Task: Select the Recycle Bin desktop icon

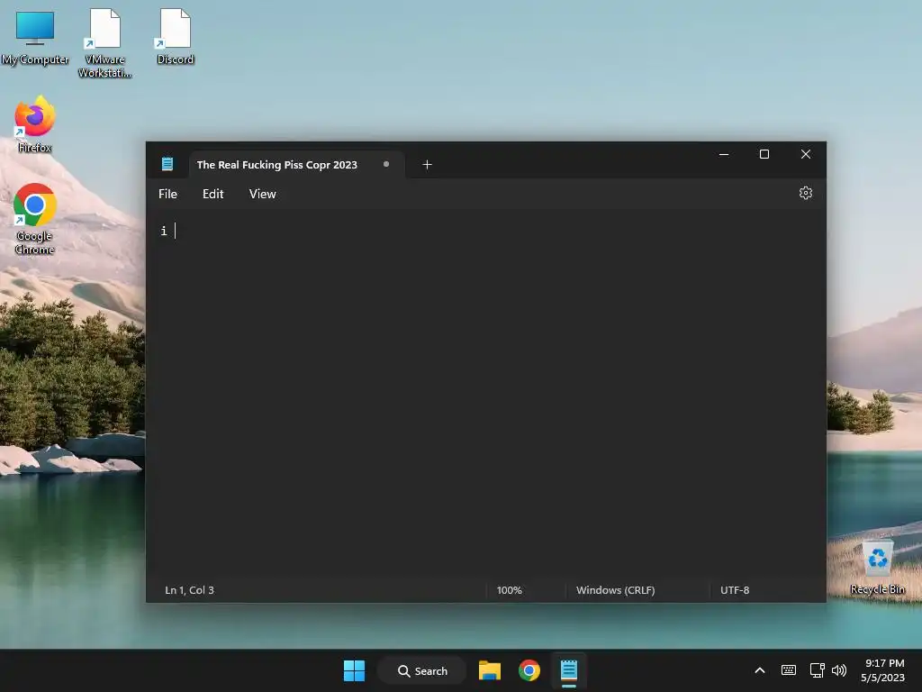Action: (x=877, y=567)
